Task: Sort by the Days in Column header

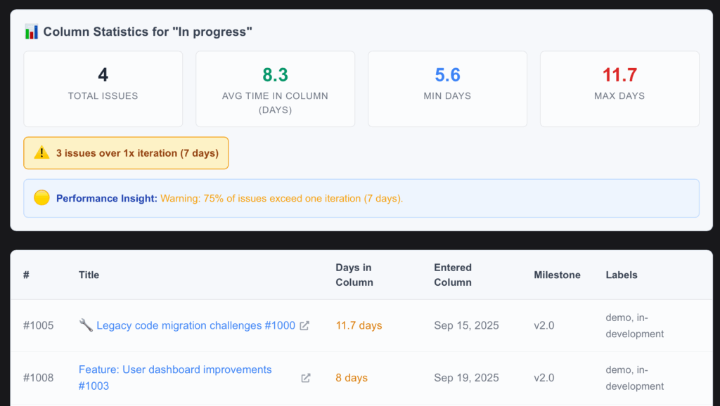Action: (354, 275)
